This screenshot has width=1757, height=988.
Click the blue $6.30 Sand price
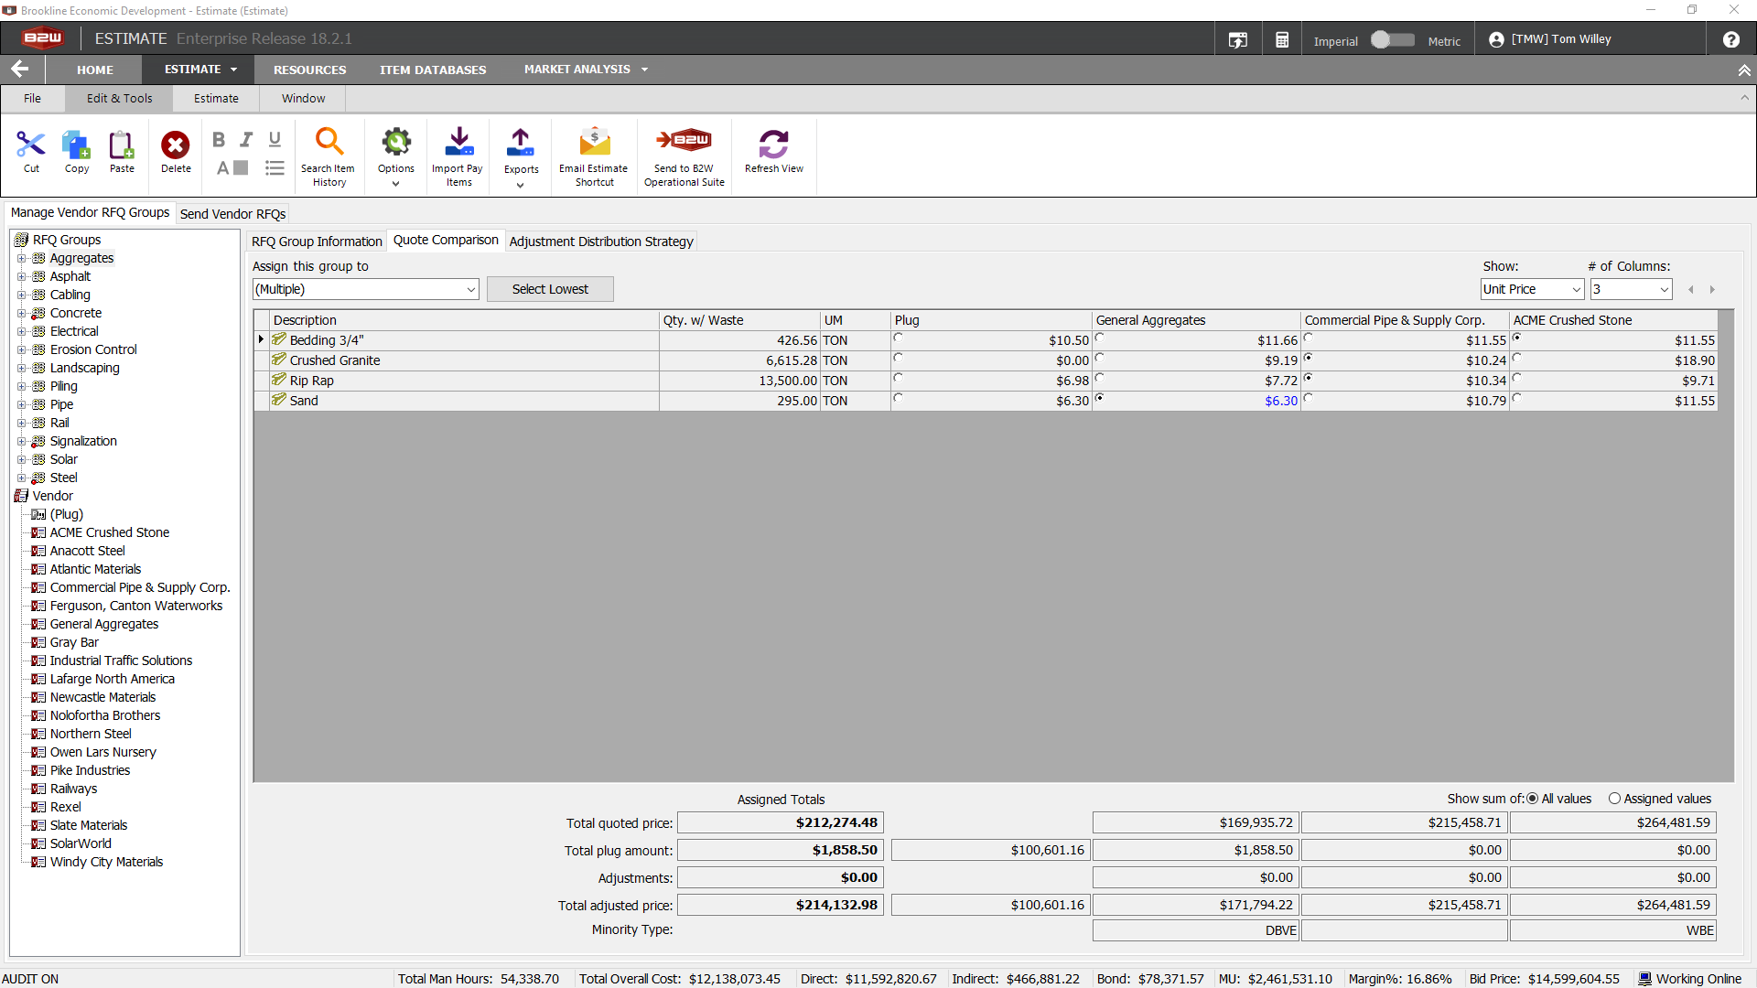pyautogui.click(x=1281, y=401)
